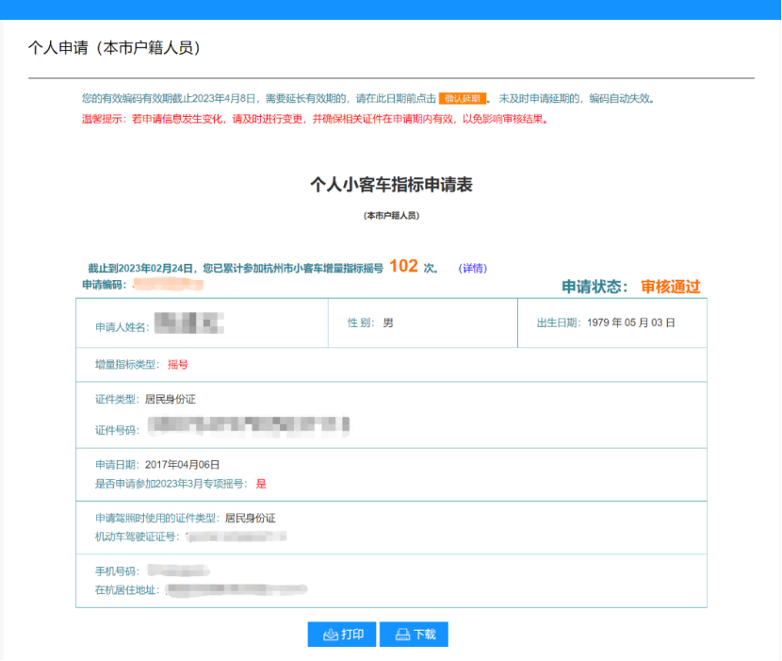The height and width of the screenshot is (661, 782).
Task: Click the gender value 男
Action: tap(388, 322)
